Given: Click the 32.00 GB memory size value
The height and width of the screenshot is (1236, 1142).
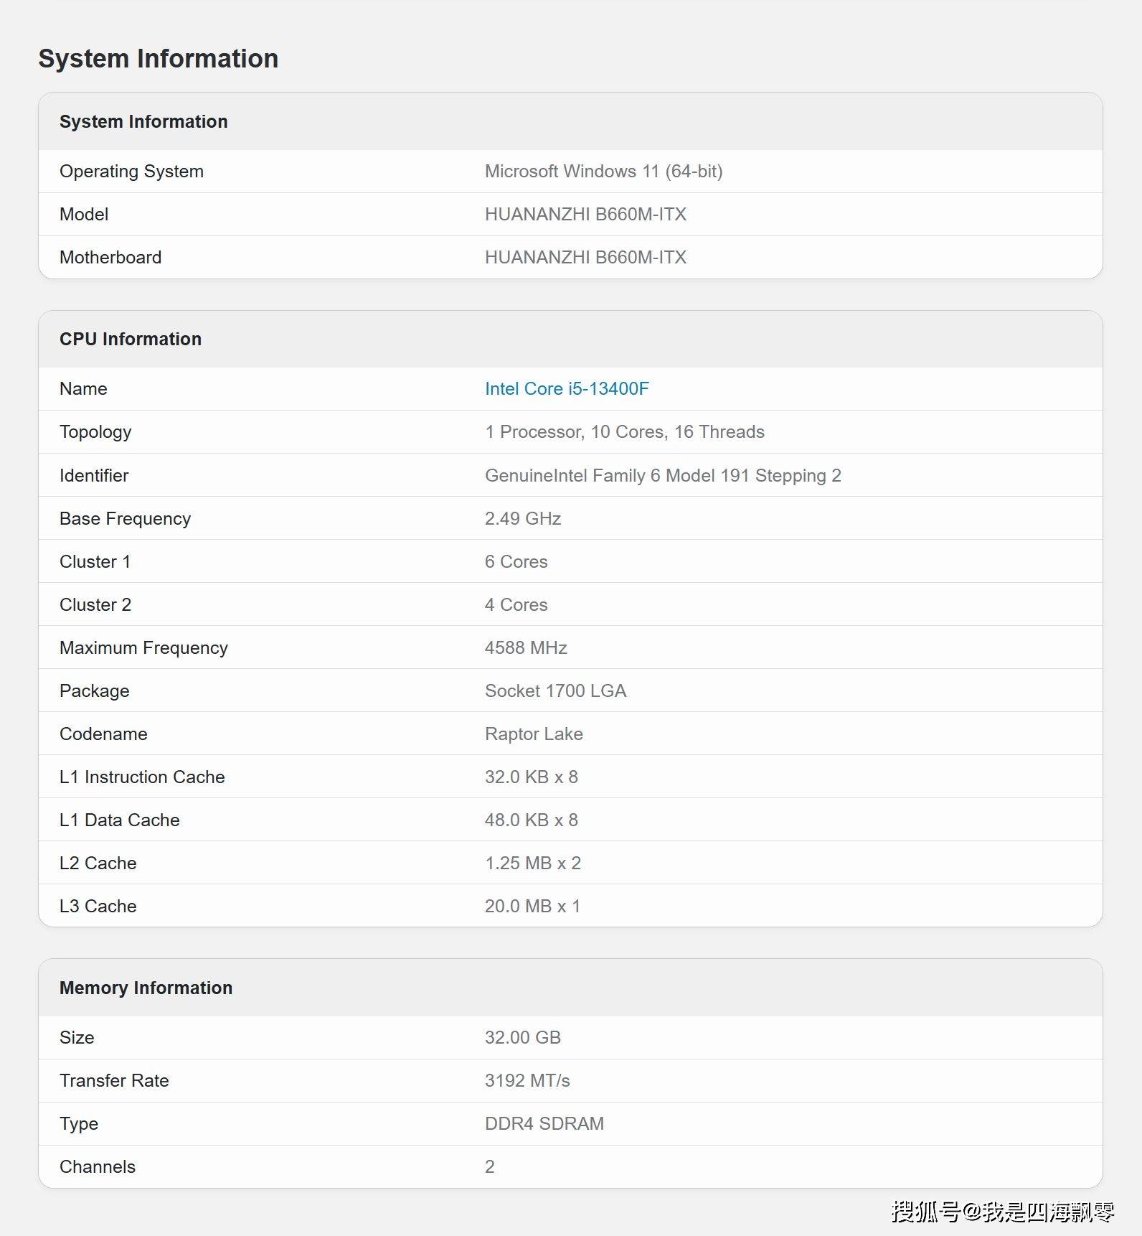Looking at the screenshot, I should [522, 1038].
